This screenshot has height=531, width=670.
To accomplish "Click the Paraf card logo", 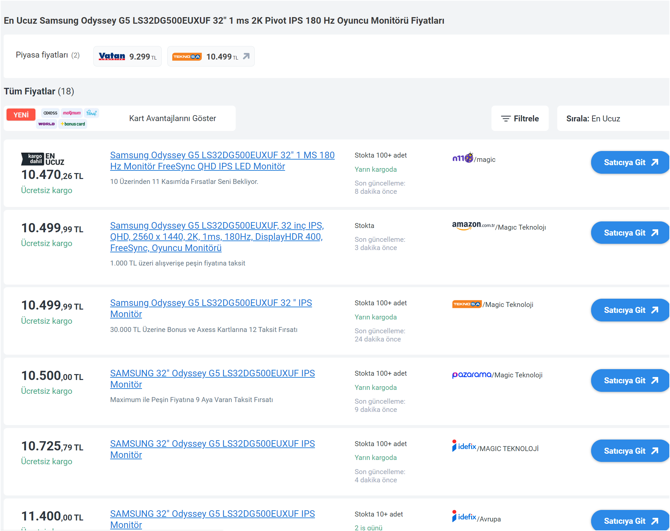I will 91,113.
